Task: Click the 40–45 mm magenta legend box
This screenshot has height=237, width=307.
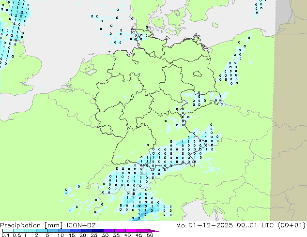Action: tap(131, 231)
